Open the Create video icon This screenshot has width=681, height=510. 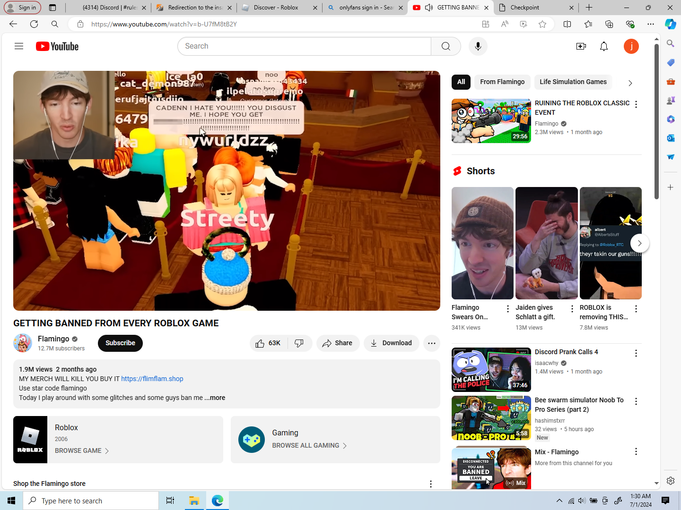(x=581, y=46)
